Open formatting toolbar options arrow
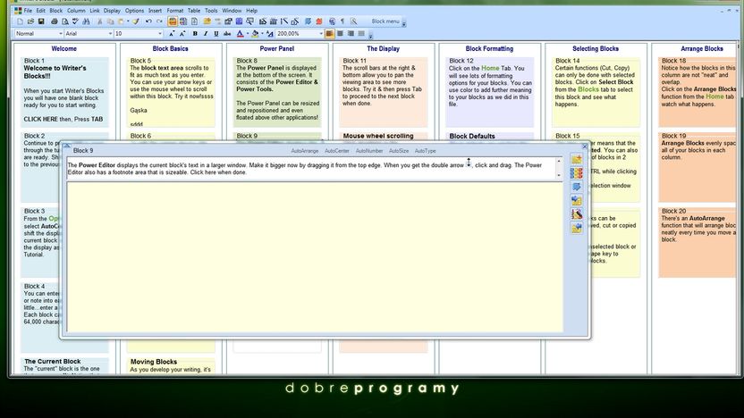The image size is (744, 418). [370, 36]
